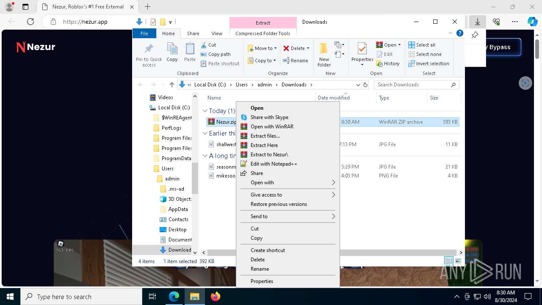
Task: Choose Share with Skype
Action: point(288,117)
